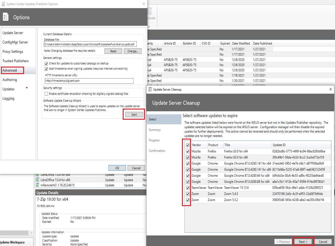
Task: Close the Options dialog window
Action: tap(144, 4)
